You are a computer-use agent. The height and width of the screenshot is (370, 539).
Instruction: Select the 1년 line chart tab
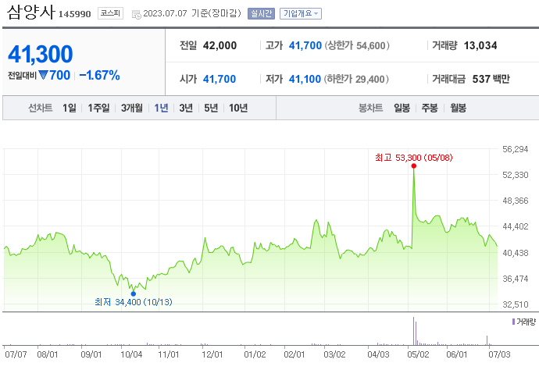161,108
